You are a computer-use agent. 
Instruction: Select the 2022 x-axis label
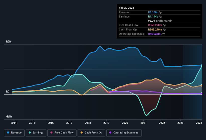click(x=162, y=123)
